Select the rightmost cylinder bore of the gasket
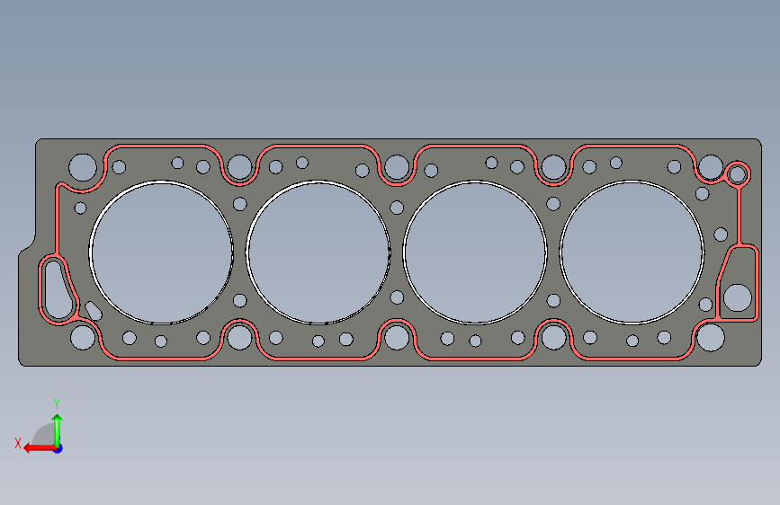780x505 pixels. (632, 252)
